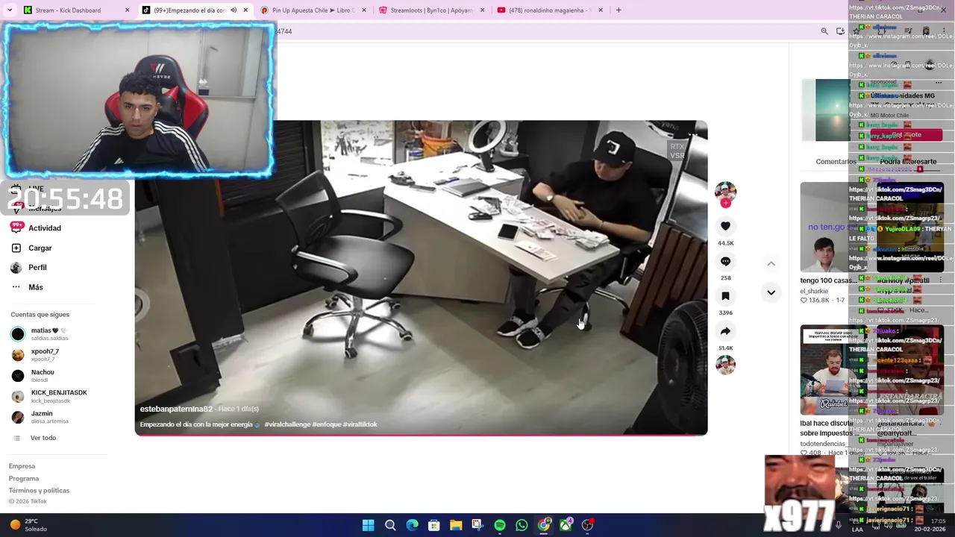Click the #viralchallenge hashtag in the caption
This screenshot has width=955, height=537.
(x=287, y=424)
